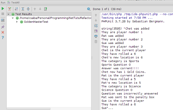Viewport: 173px width, 110px height.
Task: Click the console up arrow icon
Action: [96, 15]
